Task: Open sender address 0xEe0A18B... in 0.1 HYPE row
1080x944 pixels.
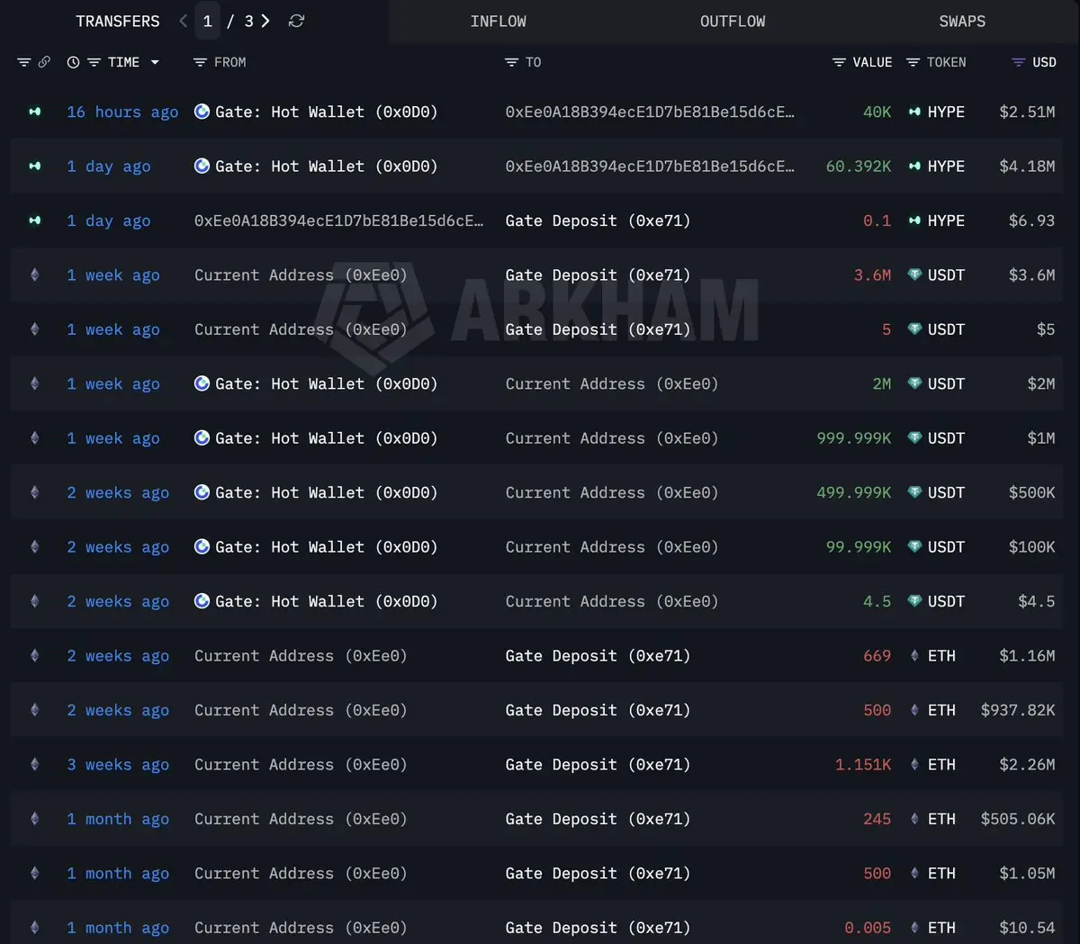Action: [x=338, y=220]
